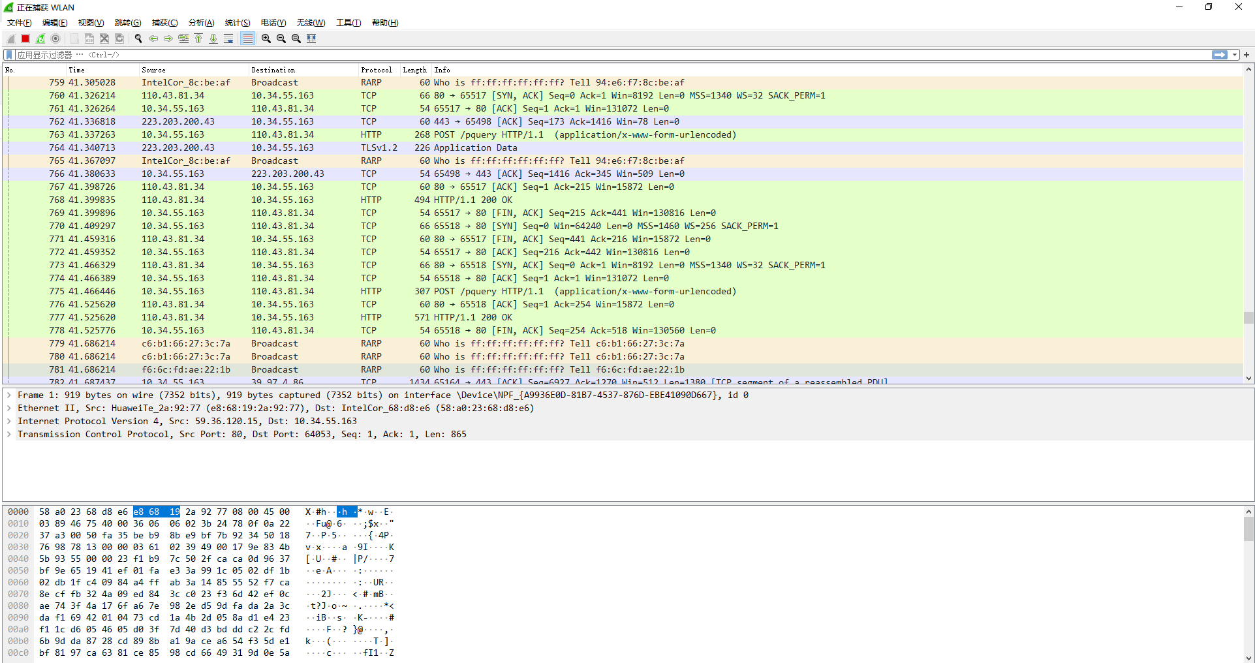
Task: Expand Transmission Control Protocol row
Action: pyautogui.click(x=9, y=434)
